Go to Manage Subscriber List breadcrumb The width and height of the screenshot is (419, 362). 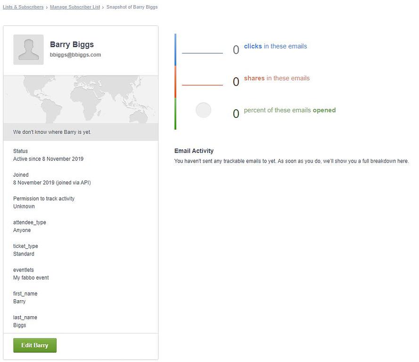click(75, 7)
